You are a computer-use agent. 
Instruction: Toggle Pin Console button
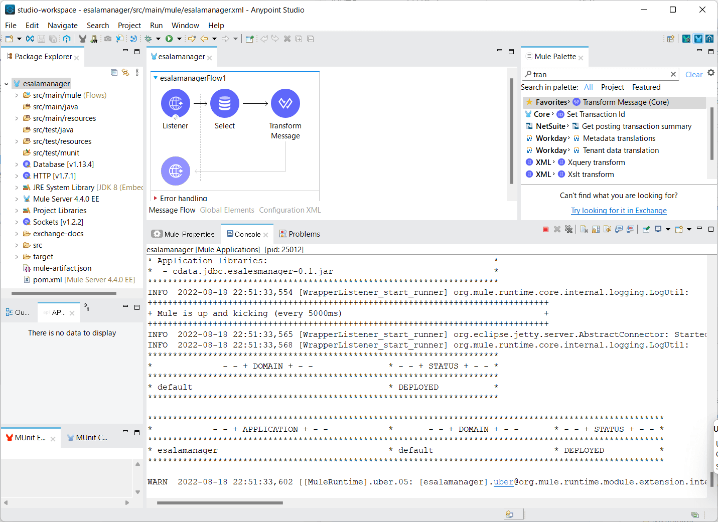646,230
